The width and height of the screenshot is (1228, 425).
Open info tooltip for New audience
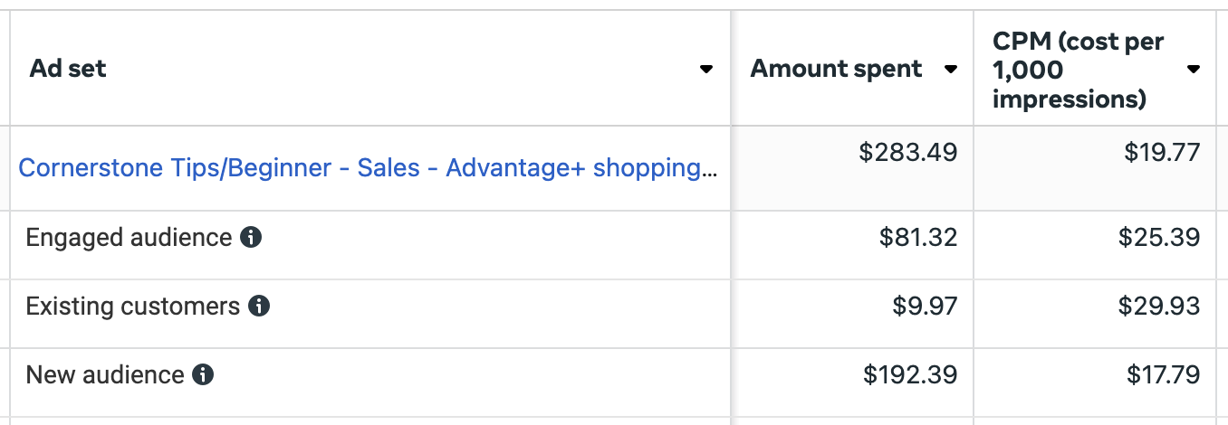coord(204,374)
